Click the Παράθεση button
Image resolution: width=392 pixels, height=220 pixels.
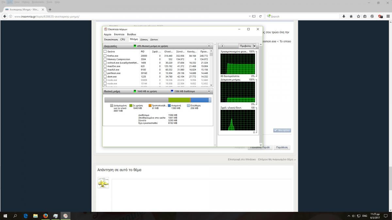(282, 147)
